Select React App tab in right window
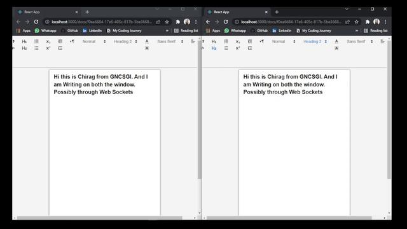Viewport: 407px width, 229px height. (237, 12)
